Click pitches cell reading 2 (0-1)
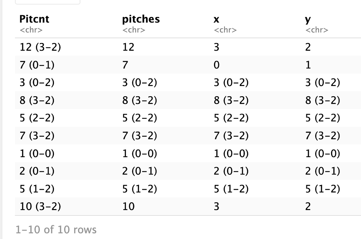361x239 pixels. pyautogui.click(x=139, y=171)
